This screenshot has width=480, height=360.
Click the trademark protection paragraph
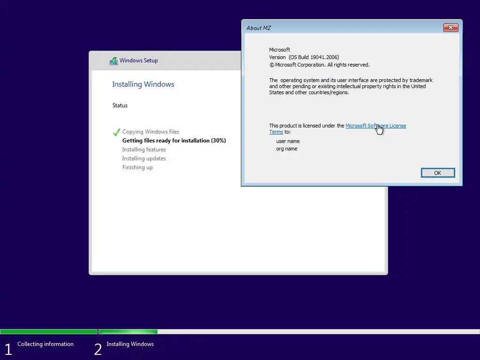pos(351,86)
